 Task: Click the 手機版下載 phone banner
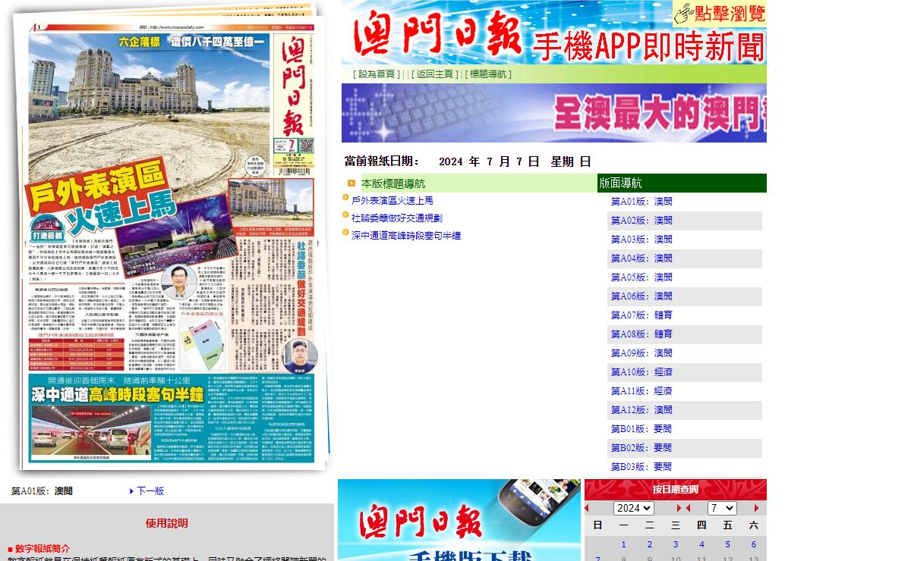[459, 520]
